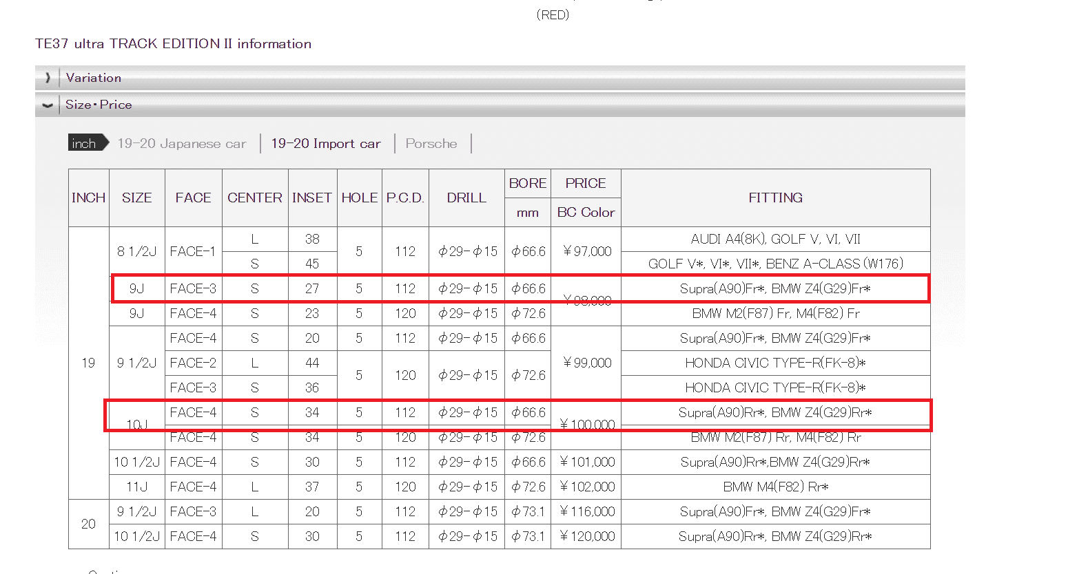The image size is (1068, 574).
Task: Click the inset value 23
Action: [x=312, y=313]
